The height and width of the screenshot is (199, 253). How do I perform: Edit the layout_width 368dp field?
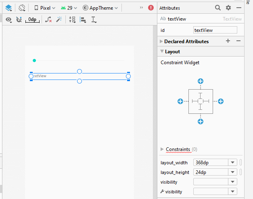coord(211,162)
